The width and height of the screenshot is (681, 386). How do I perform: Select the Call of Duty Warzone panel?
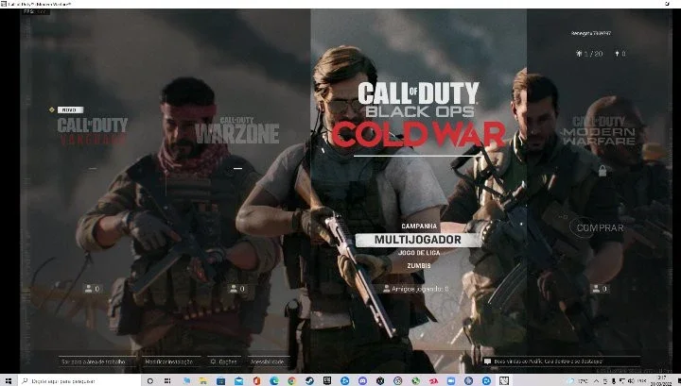click(x=237, y=130)
